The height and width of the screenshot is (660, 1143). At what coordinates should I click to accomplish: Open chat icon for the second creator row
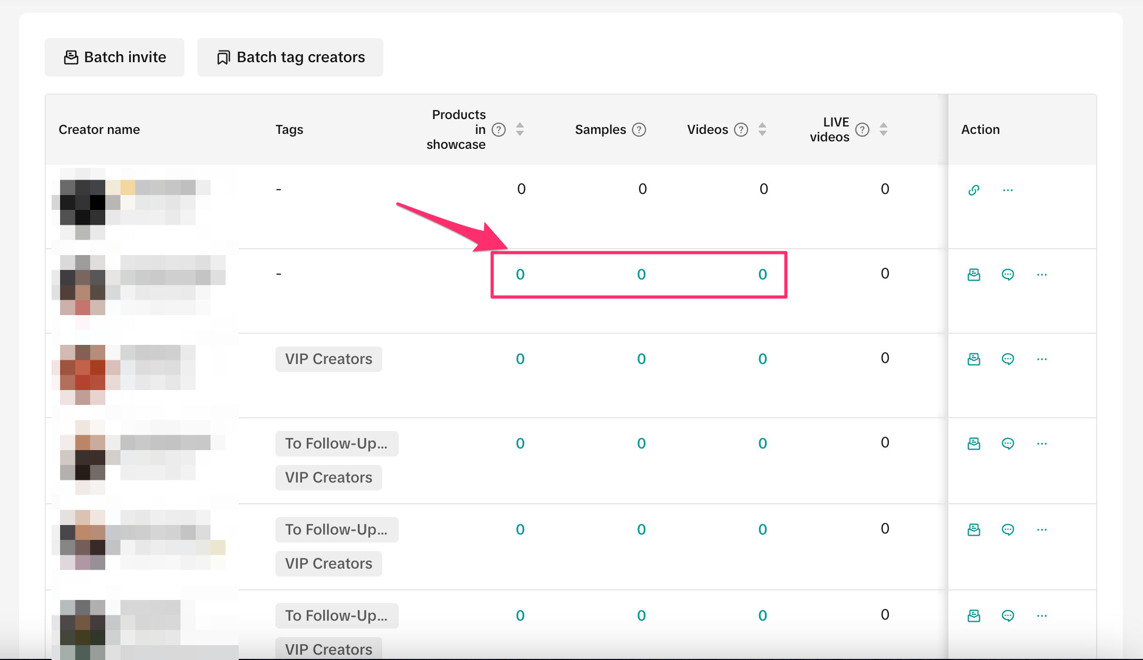[1007, 274]
